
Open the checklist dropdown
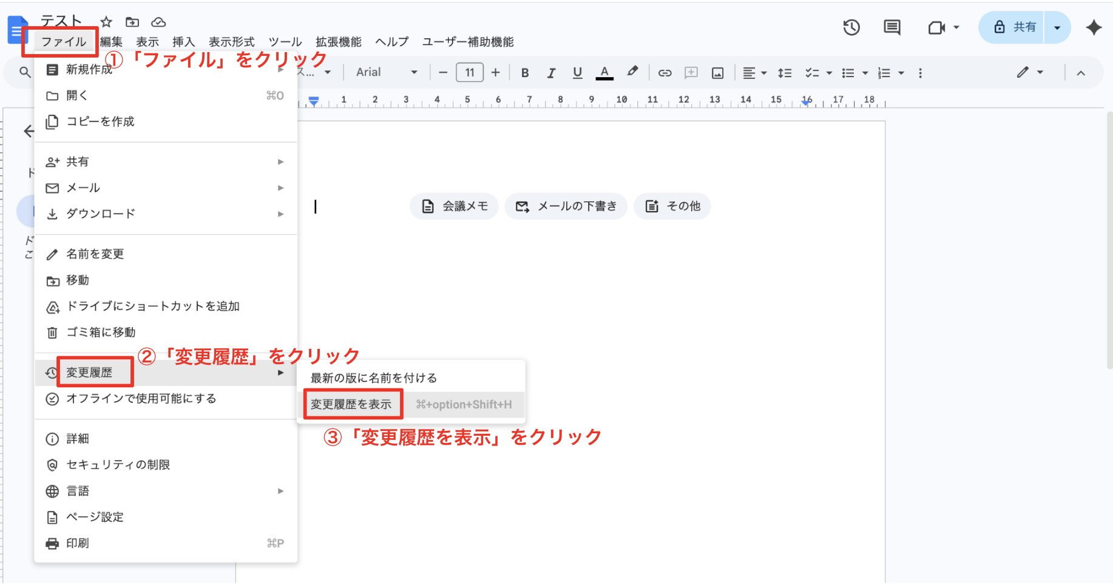point(818,73)
